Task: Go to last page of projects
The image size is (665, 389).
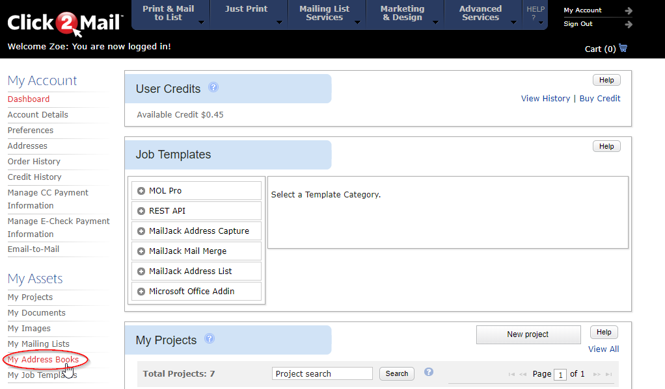Action: point(608,374)
